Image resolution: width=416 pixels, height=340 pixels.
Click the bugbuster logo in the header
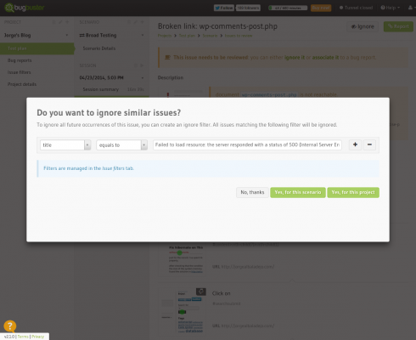coord(25,8)
